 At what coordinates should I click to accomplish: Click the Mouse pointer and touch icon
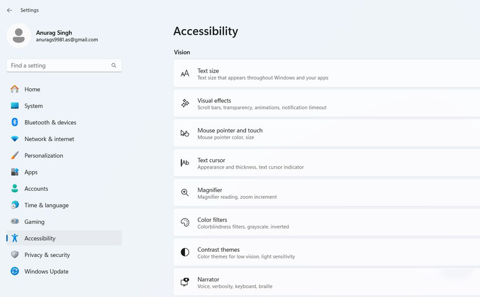(185, 133)
